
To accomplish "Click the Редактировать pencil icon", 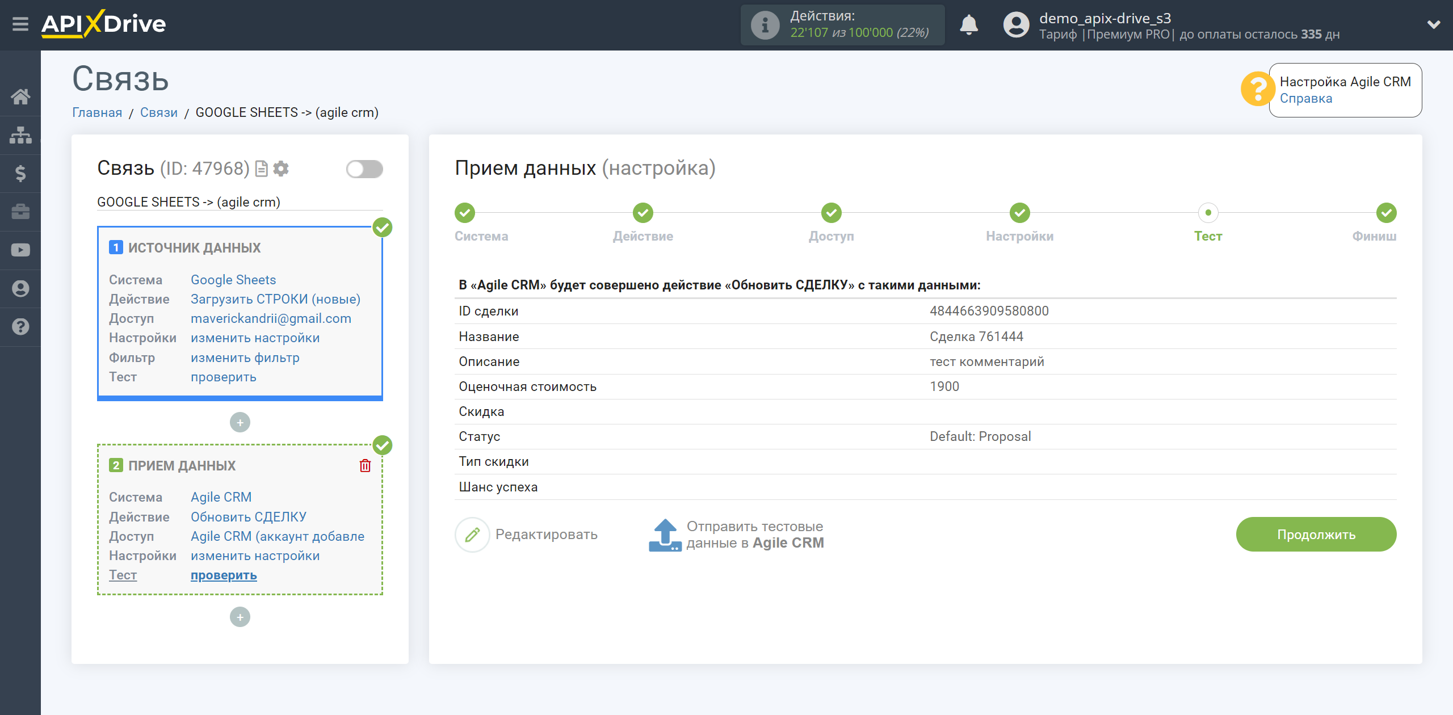I will tap(472, 534).
